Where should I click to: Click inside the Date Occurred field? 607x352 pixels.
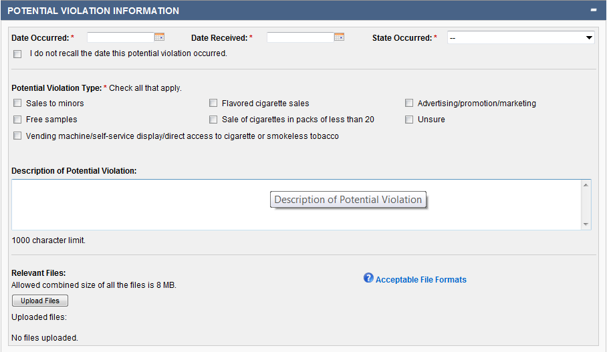(x=120, y=37)
